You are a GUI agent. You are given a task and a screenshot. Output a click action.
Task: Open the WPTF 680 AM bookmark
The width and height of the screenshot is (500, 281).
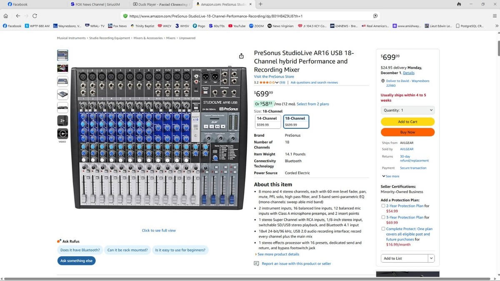pyautogui.click(x=37, y=26)
